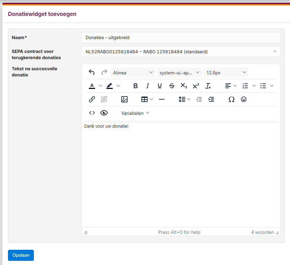Toggle bold formatting
290x265 pixels.
(135, 86)
